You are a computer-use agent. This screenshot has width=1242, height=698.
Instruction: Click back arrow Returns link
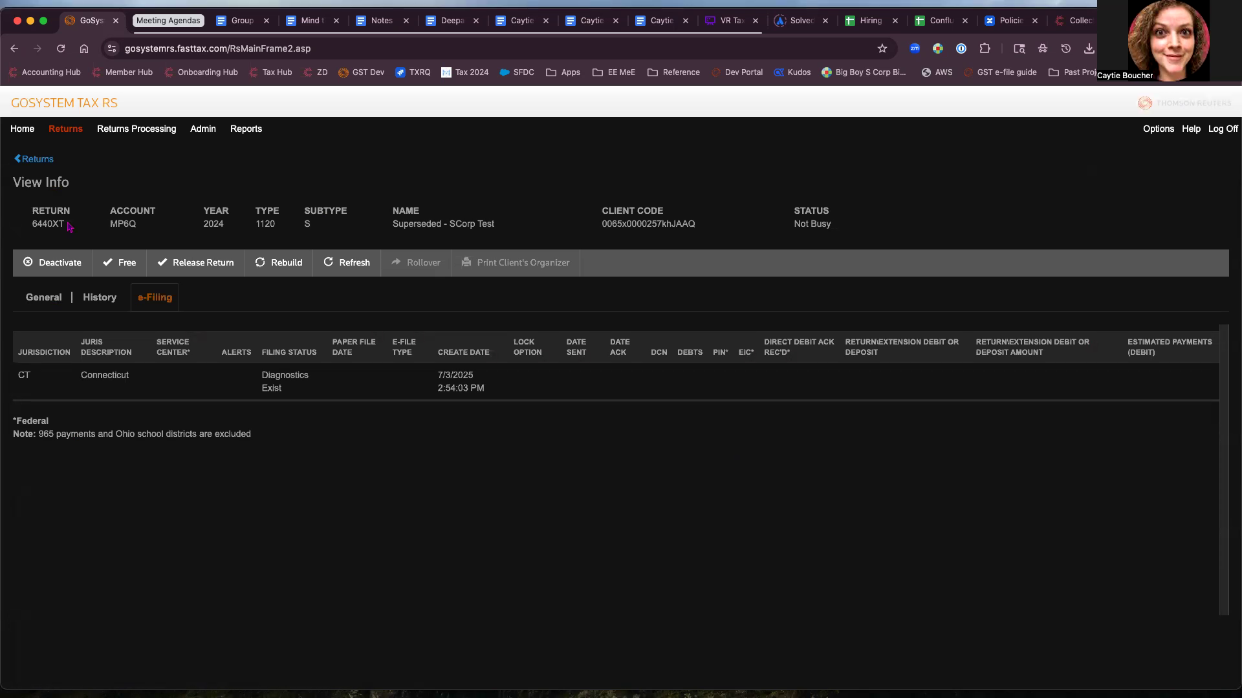click(x=34, y=159)
